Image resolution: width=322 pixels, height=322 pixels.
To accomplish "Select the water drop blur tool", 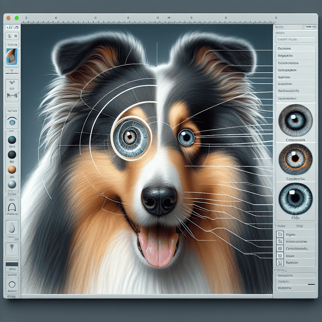I will tap(12, 227).
